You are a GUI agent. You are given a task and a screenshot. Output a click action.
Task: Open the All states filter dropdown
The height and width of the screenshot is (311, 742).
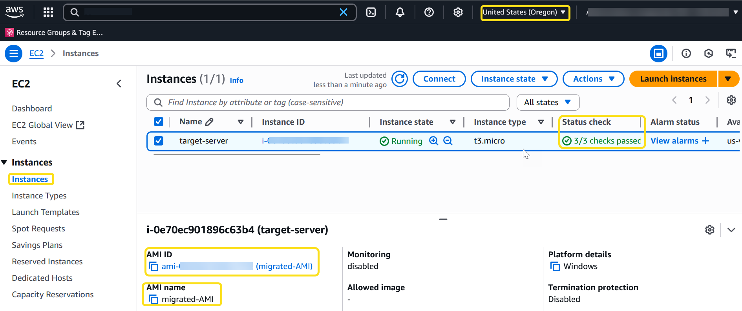pos(548,102)
